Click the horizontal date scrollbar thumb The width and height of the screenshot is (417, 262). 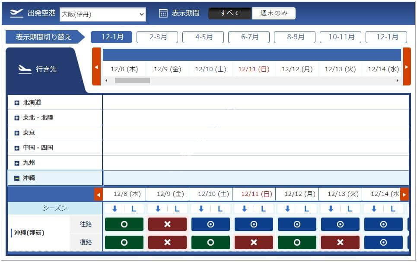(x=132, y=80)
